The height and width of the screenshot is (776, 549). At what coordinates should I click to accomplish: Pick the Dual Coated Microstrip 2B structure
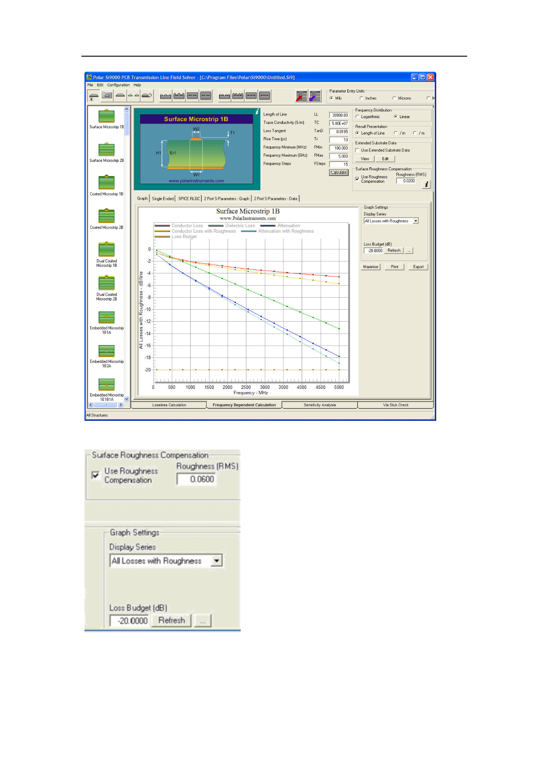click(x=106, y=283)
